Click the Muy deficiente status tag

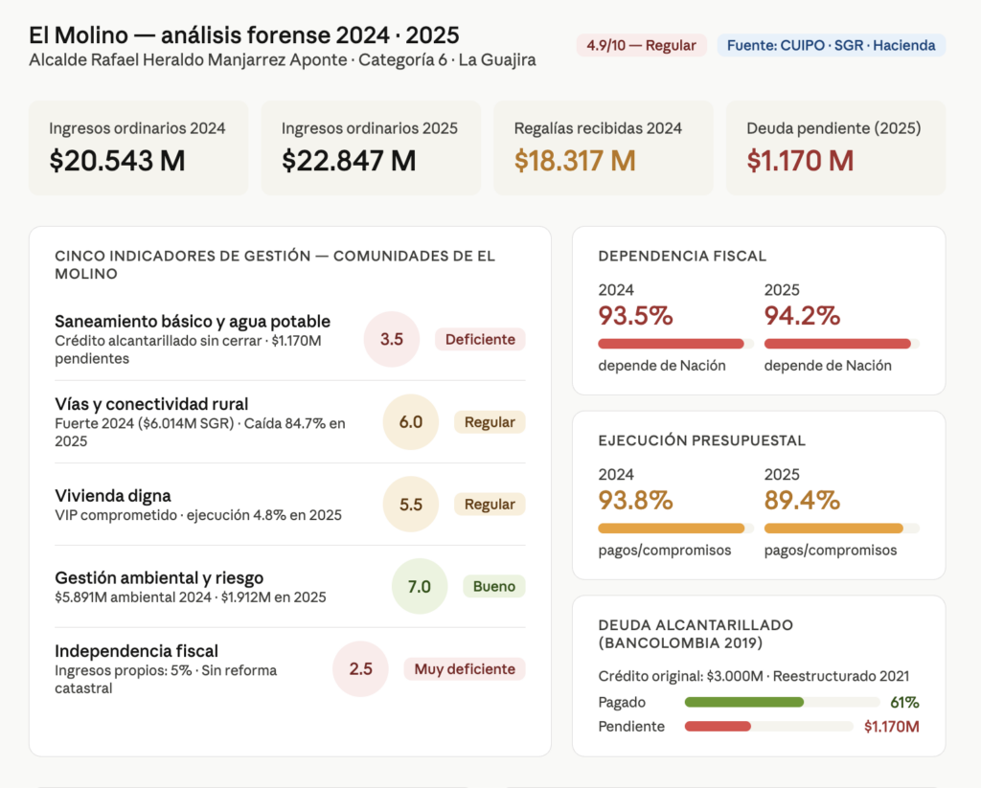click(465, 669)
